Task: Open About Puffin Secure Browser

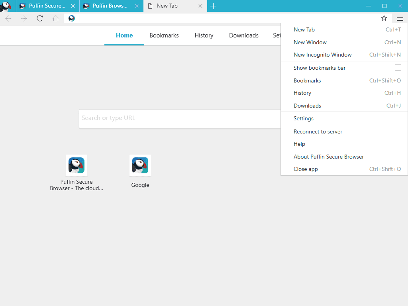Action: [344, 157]
